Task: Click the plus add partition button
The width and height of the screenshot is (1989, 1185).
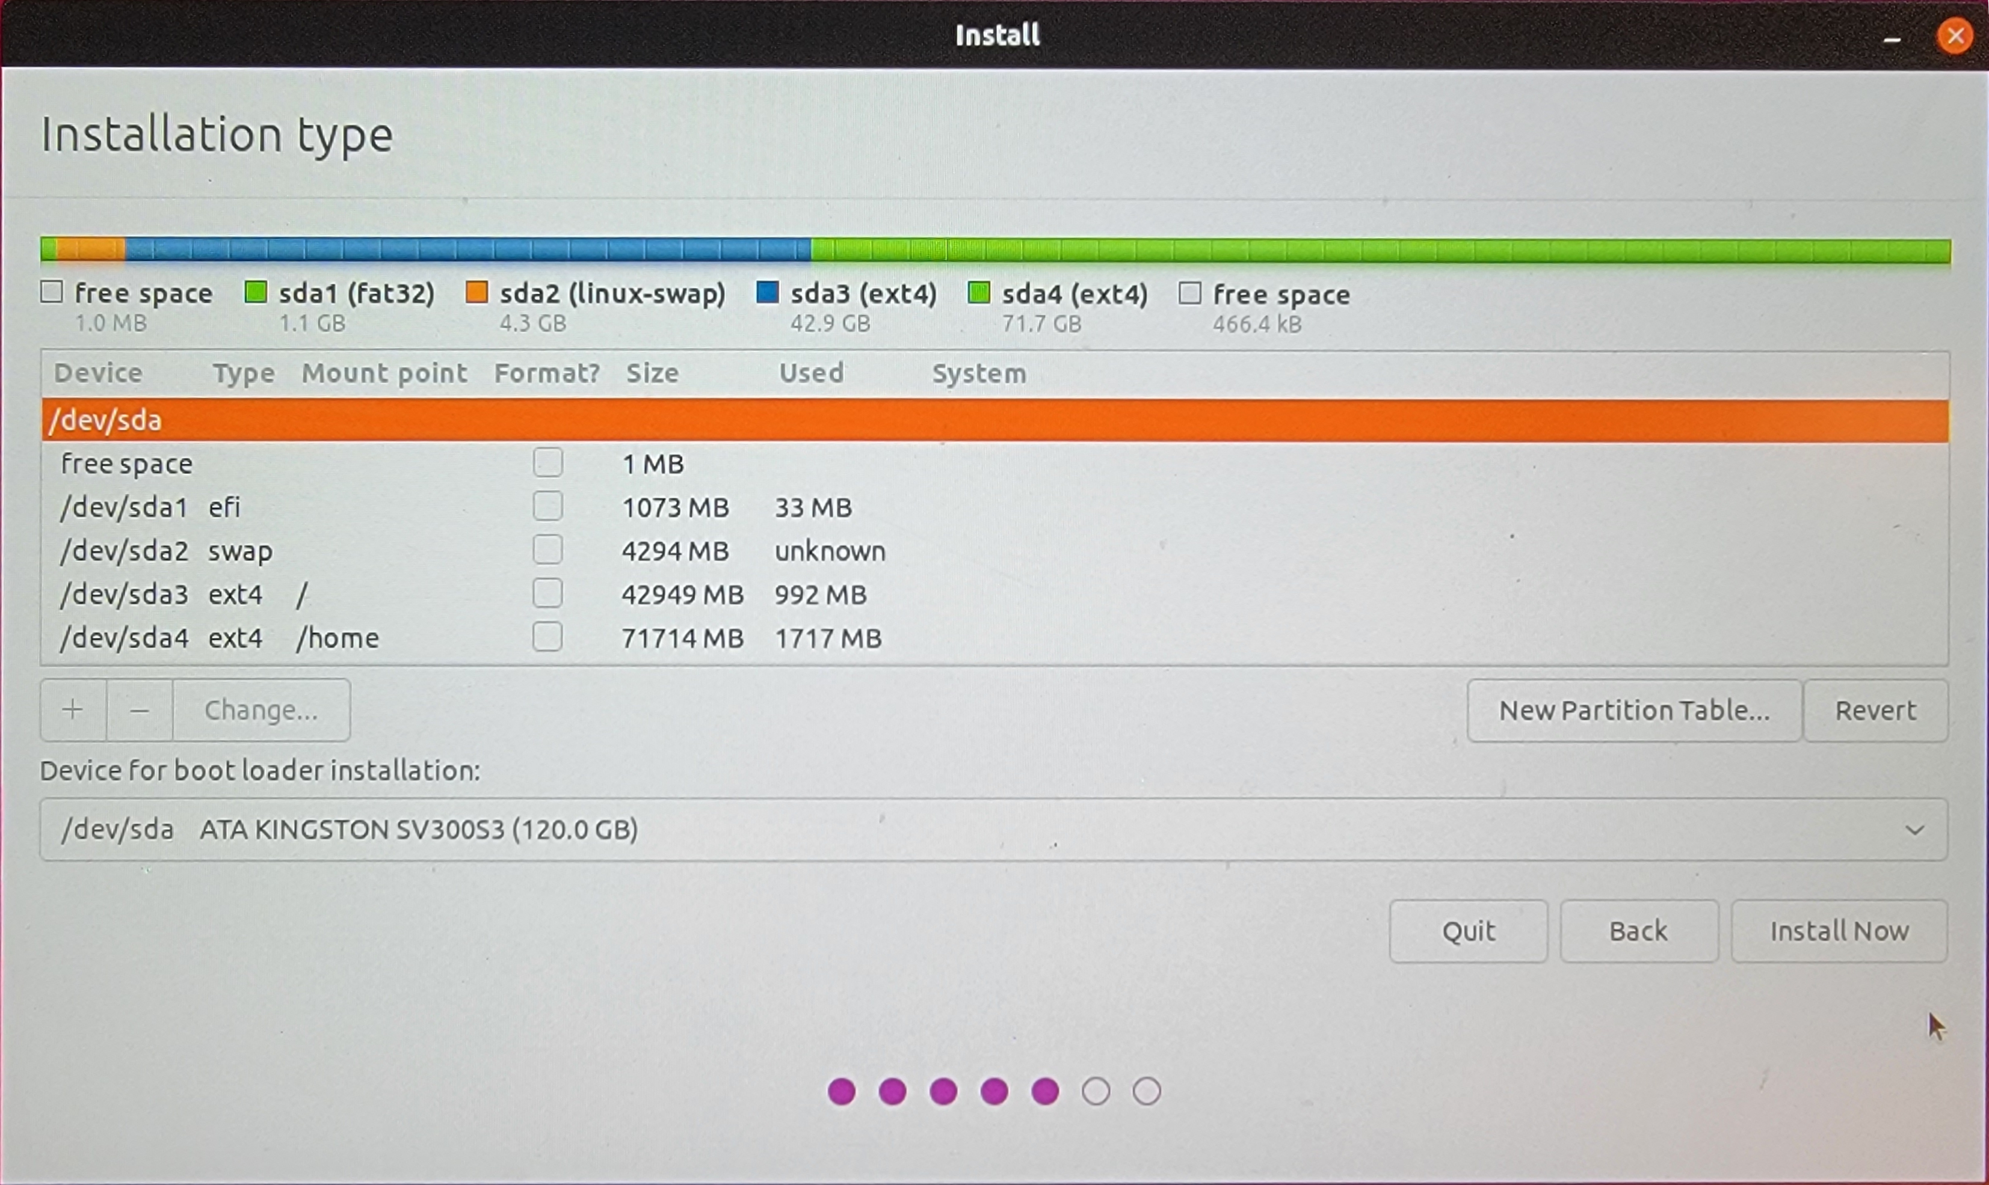Action: pos(73,710)
